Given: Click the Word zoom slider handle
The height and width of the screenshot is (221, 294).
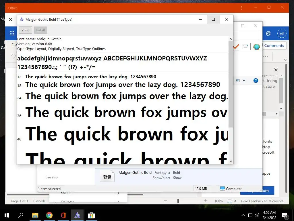Looking at the screenshot, I should pyautogui.click(x=178, y=201).
